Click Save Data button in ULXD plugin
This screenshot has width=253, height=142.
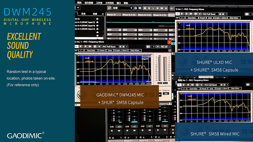pos(192,18)
